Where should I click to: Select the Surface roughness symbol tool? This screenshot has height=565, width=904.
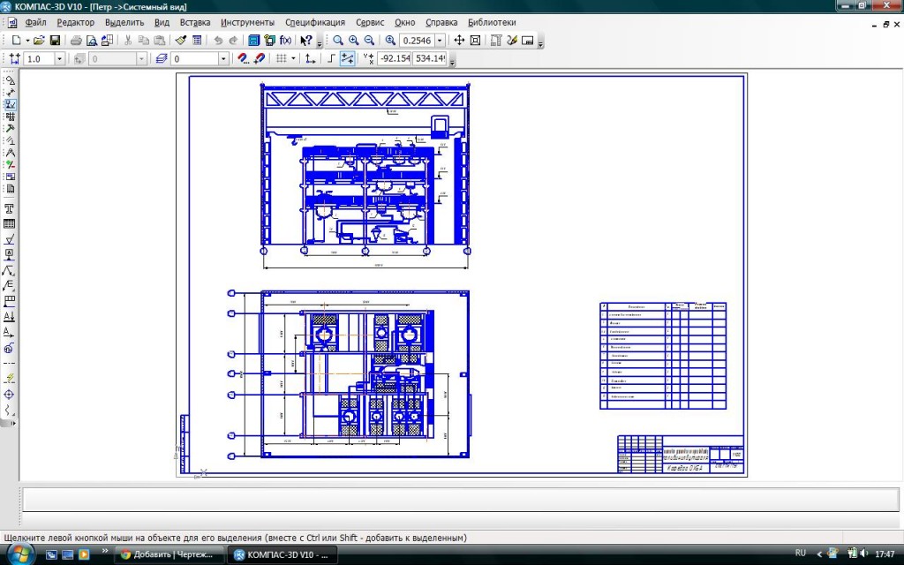(x=9, y=239)
